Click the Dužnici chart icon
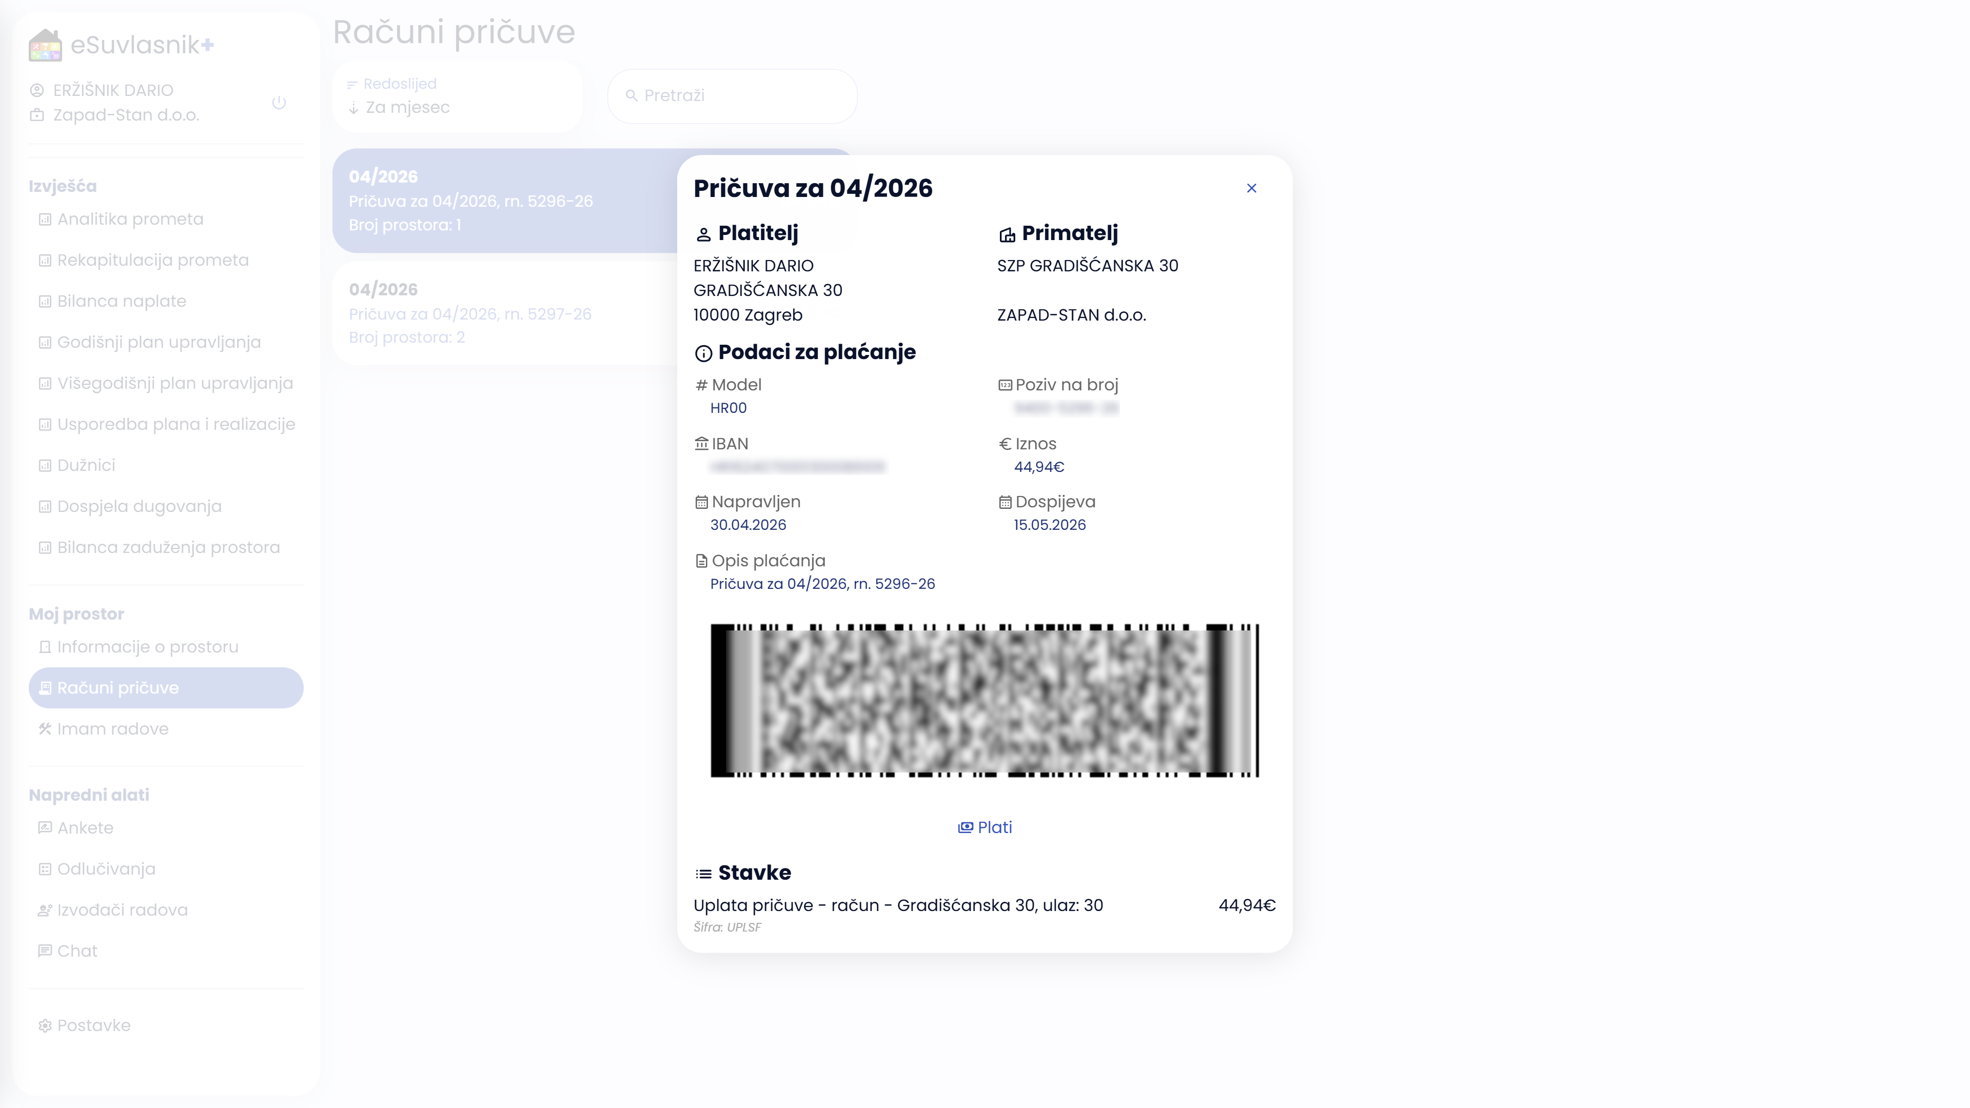The image size is (1970, 1108). pyautogui.click(x=45, y=466)
